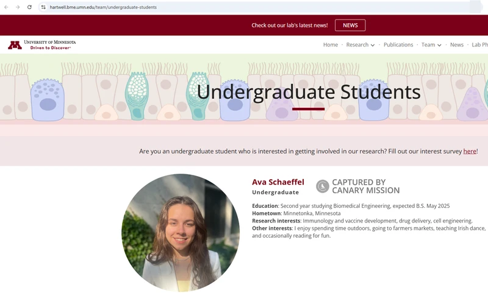
Task: Click the "Research interests" line
Action: pos(362,221)
